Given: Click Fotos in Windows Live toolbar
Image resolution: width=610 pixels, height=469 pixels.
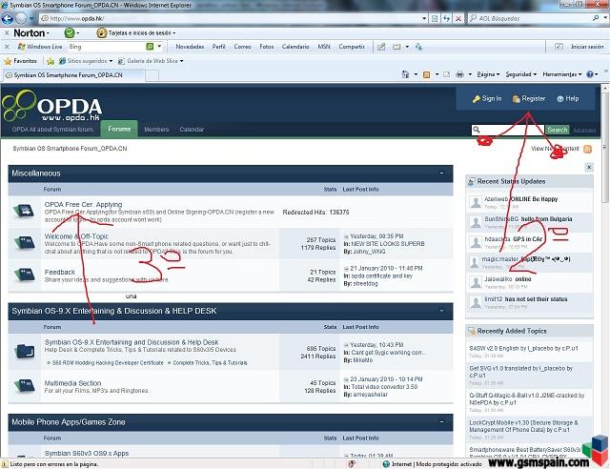Looking at the screenshot, I should click(267, 47).
